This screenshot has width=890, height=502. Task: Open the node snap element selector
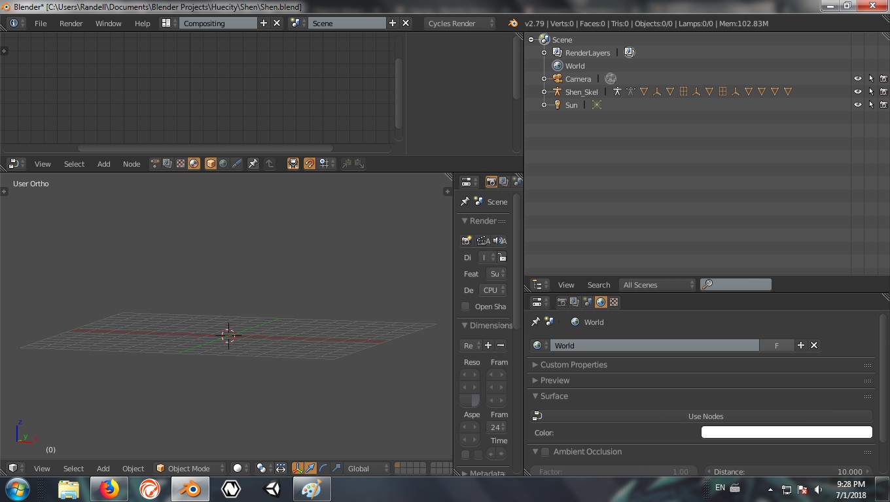pyautogui.click(x=327, y=163)
